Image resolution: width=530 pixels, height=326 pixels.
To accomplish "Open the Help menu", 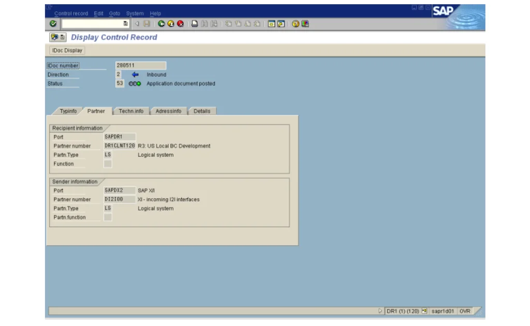I will [x=155, y=13].
